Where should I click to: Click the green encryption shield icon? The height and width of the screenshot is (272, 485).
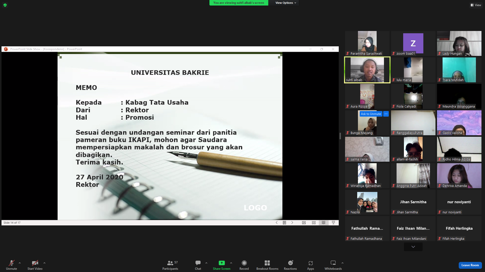5,5
